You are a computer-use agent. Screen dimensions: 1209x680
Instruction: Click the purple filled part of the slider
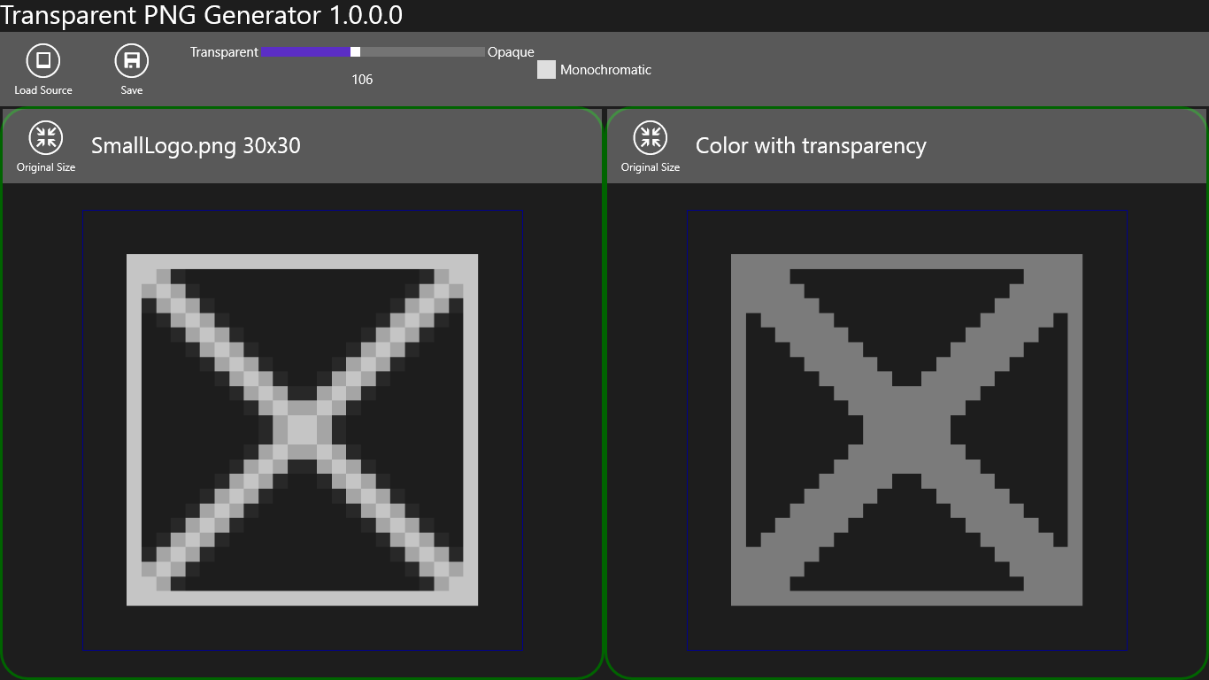(x=305, y=52)
